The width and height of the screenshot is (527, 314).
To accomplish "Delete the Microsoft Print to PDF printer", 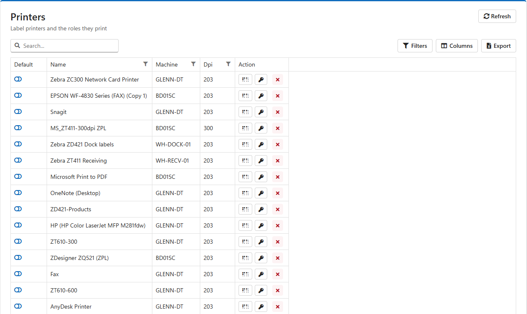I will click(x=278, y=177).
